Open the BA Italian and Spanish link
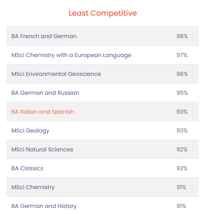 coord(43,112)
